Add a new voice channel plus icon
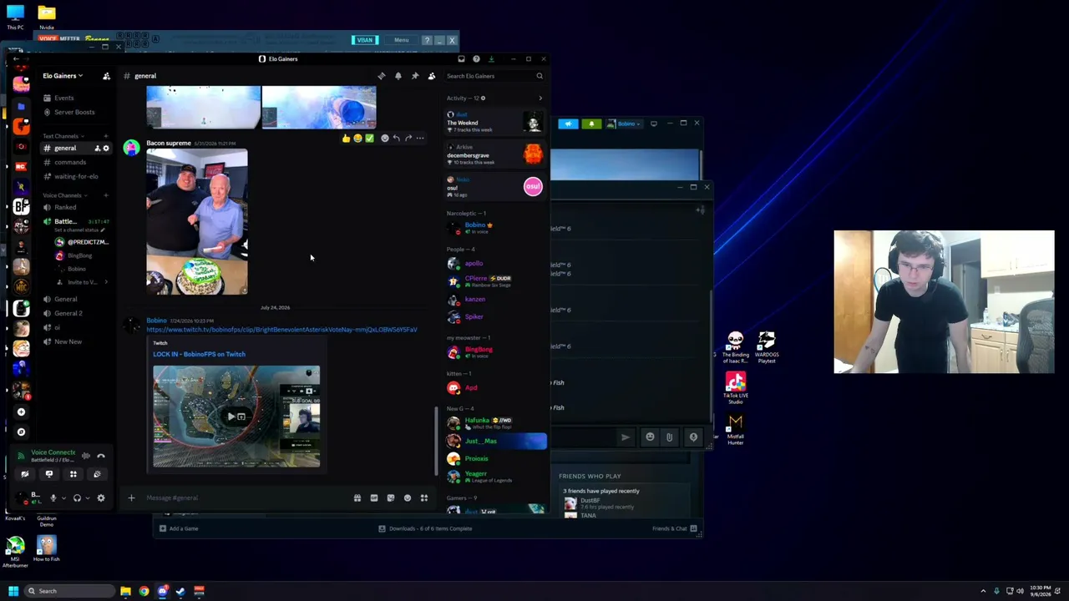The width and height of the screenshot is (1069, 601). click(x=106, y=195)
